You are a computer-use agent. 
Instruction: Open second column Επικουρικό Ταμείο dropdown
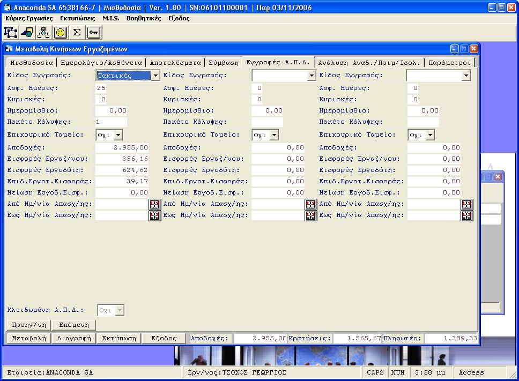tap(274, 135)
